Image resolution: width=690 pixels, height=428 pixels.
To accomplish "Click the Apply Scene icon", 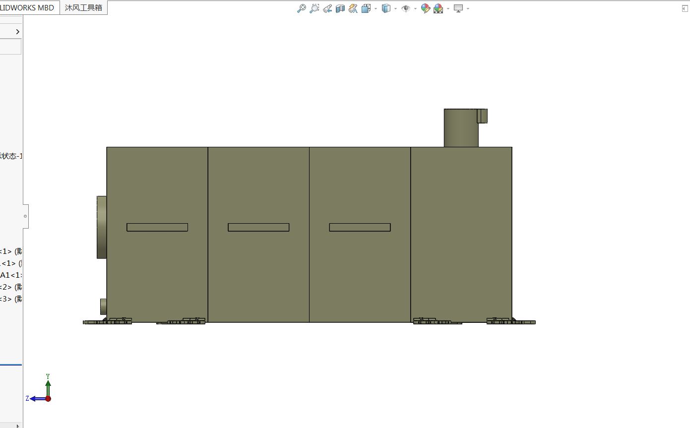I will click(x=438, y=8).
